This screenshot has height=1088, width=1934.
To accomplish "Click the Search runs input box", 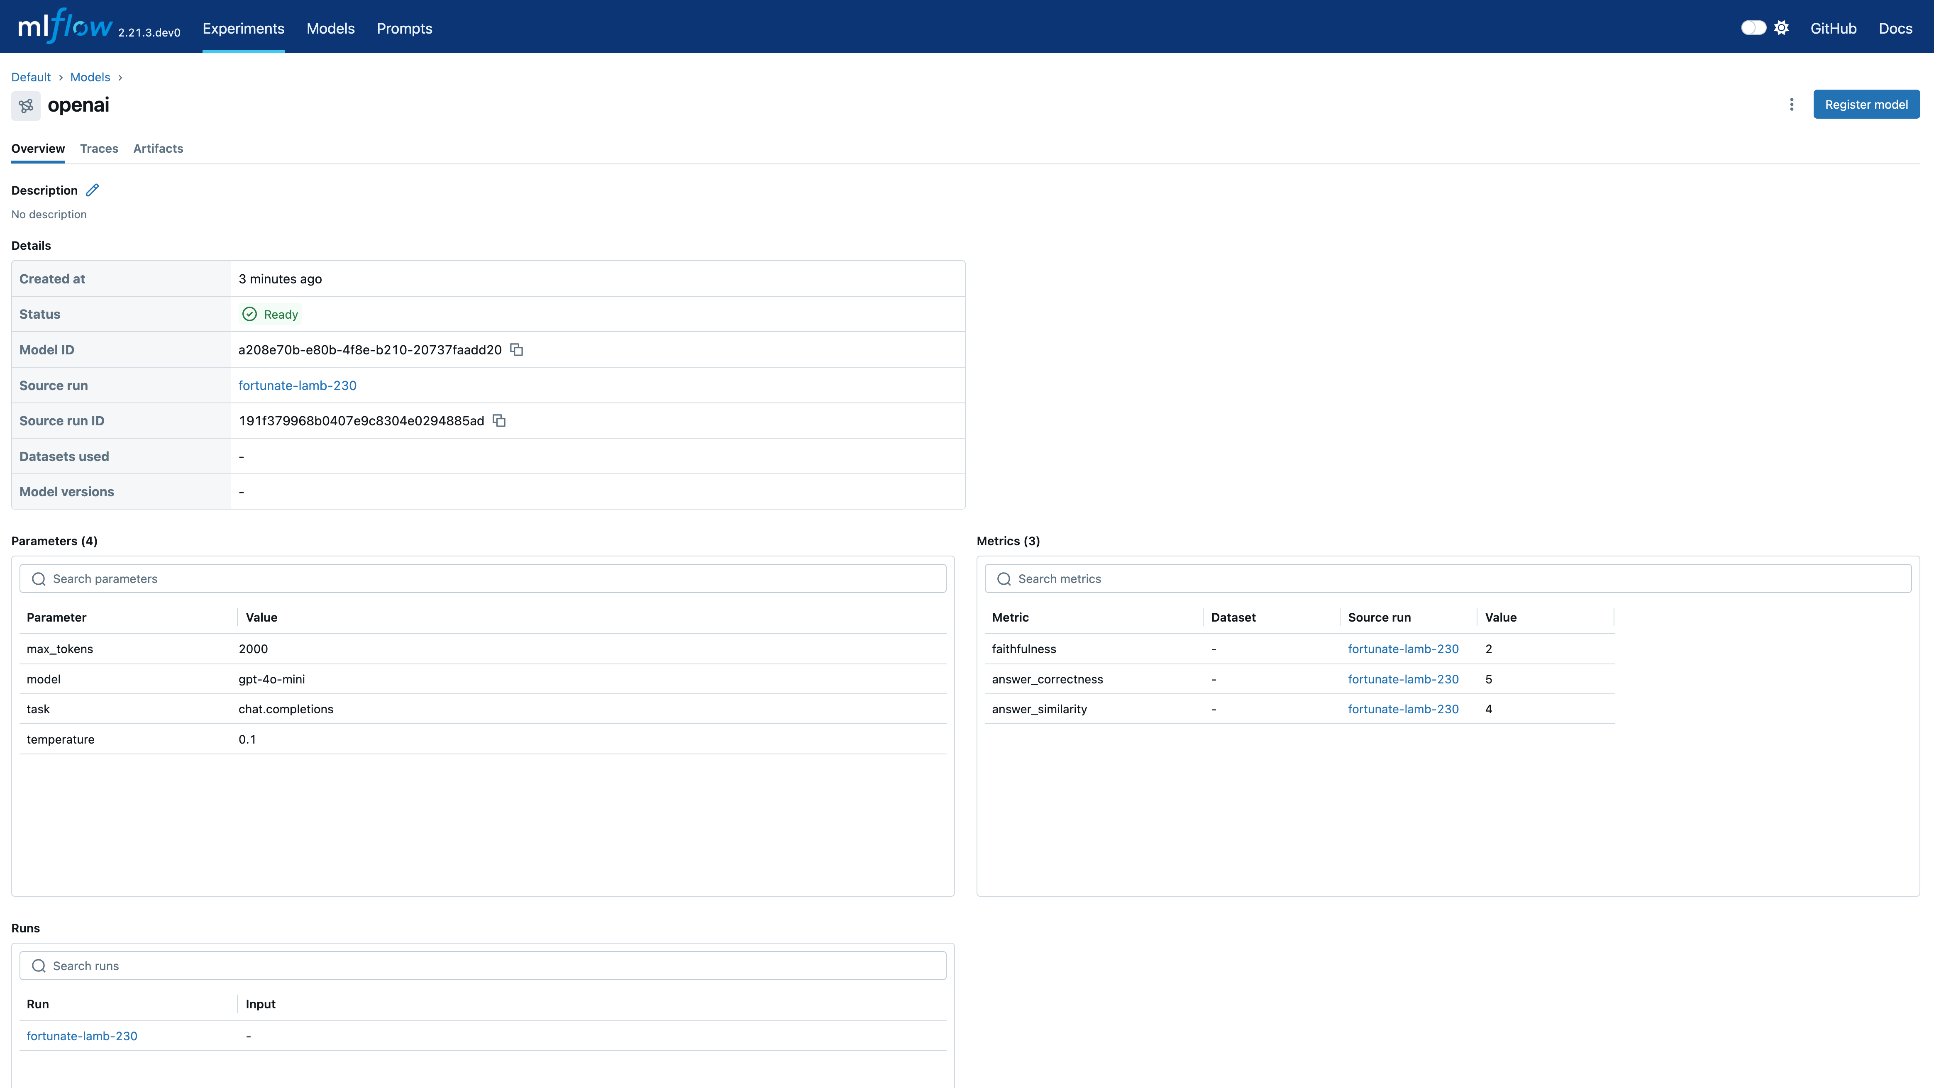I will 482,966.
